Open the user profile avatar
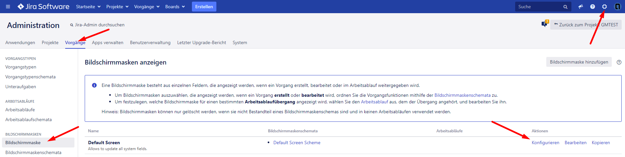This screenshot has height=157, width=625. [x=617, y=7]
